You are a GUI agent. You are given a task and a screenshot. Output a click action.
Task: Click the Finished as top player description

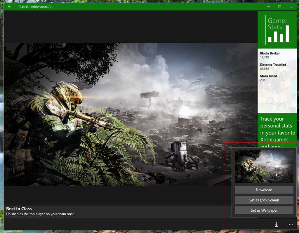(40, 214)
